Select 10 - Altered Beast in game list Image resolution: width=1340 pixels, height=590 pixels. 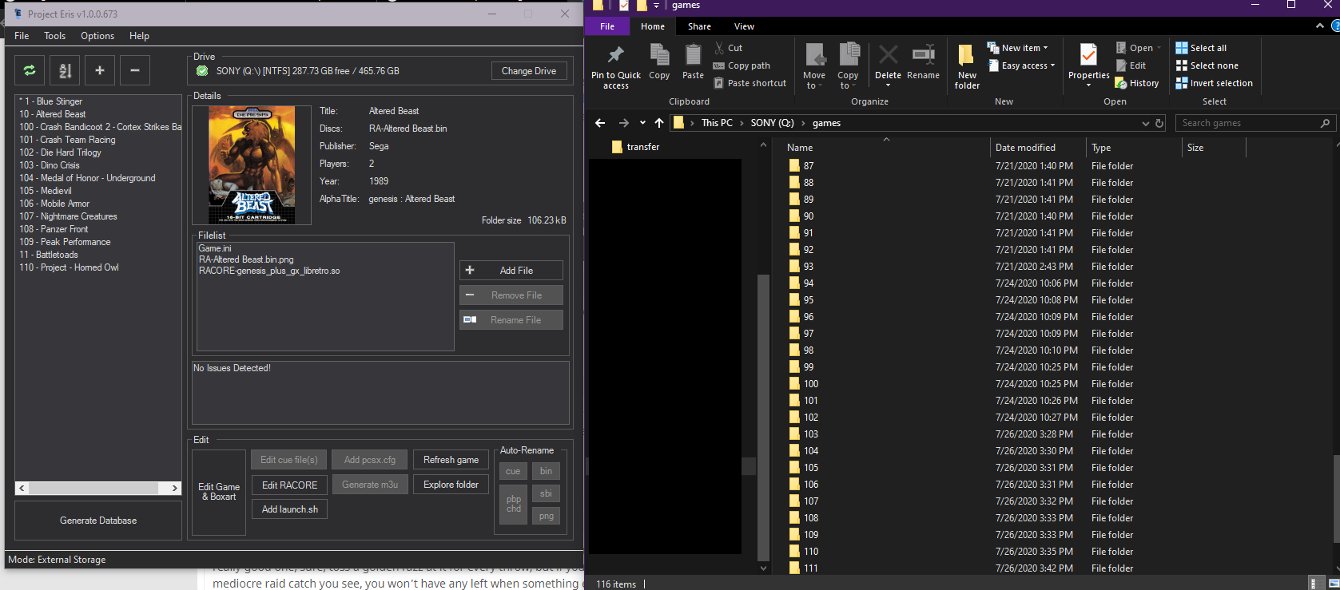[53, 114]
